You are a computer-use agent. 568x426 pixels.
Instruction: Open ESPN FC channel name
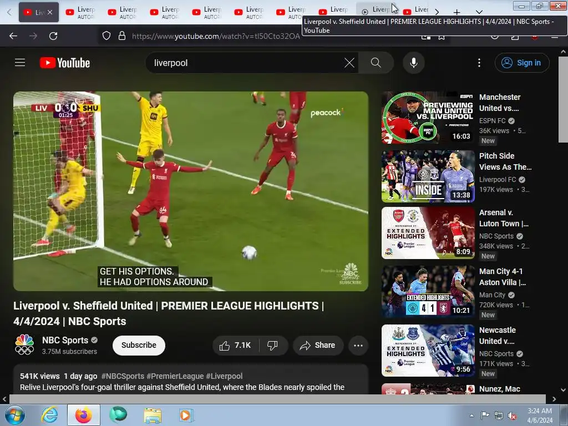click(x=492, y=120)
